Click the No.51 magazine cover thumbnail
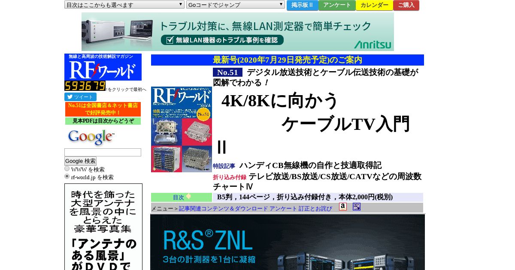This screenshot has height=270, width=515. point(182,129)
